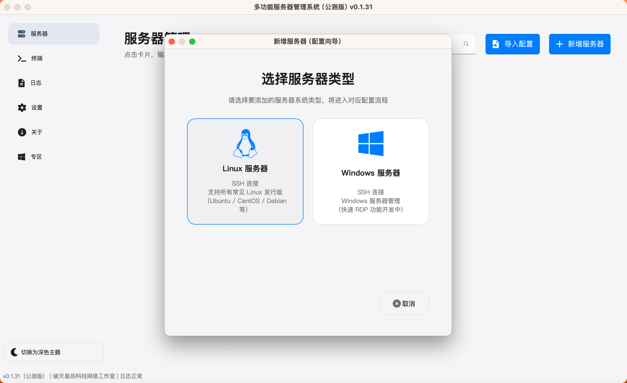Screen dimensions: 627x383
Task: Open the 终端 sidebar item
Action: [x=54, y=58]
